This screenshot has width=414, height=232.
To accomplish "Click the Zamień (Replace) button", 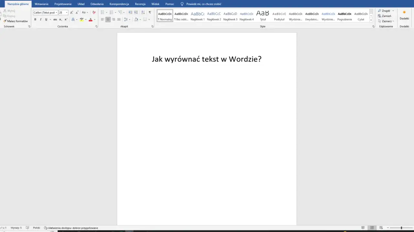I will pyautogui.click(x=386, y=16).
